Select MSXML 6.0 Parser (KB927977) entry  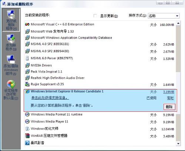pos(52,58)
